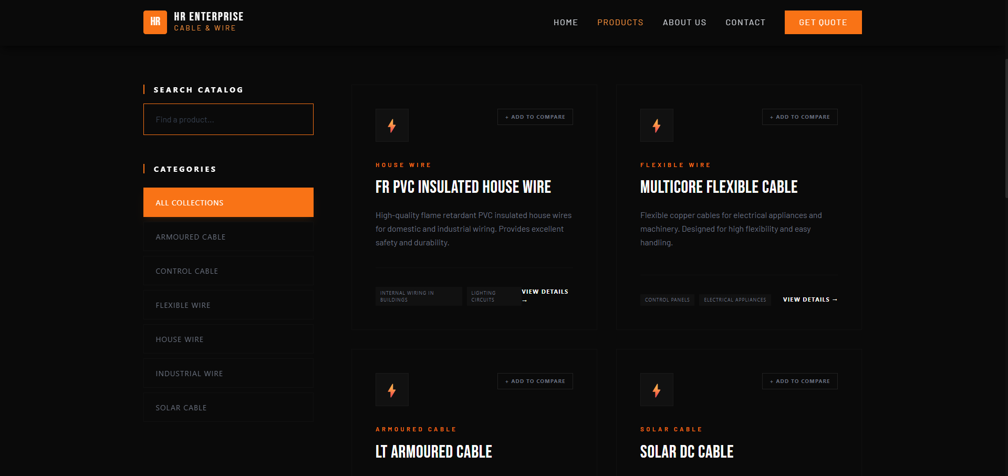Add Solar DC Cable to compare
1008x476 pixels.
click(799, 381)
